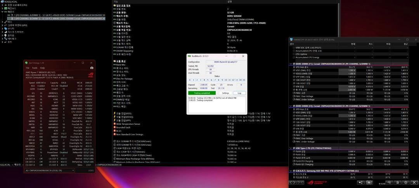The image size is (419, 188).
Task: Click the left-right arrows navigation icon in HWiNFO toolbar
Action: point(293,183)
